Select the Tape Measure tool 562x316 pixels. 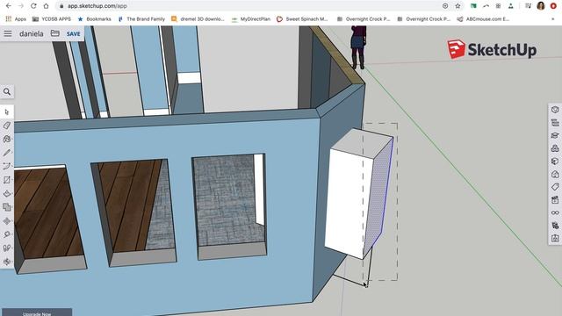(x=7, y=234)
